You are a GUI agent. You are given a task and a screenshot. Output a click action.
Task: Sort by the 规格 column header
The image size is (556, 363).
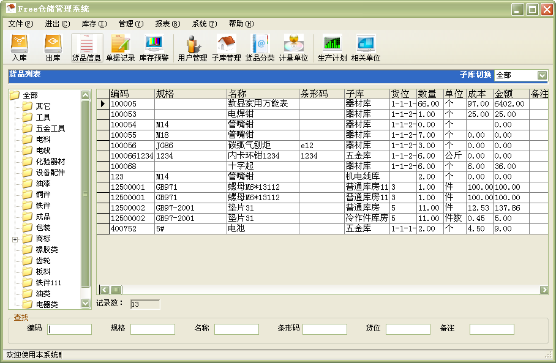click(x=191, y=94)
